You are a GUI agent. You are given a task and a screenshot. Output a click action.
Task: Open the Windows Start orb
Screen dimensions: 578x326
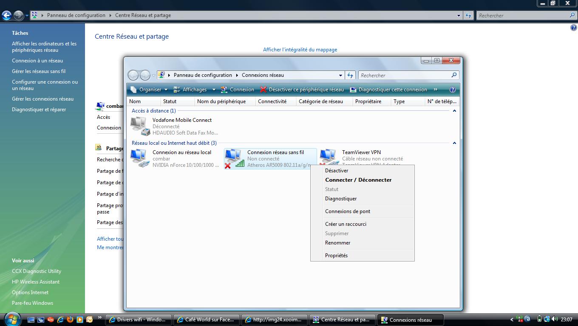11,319
